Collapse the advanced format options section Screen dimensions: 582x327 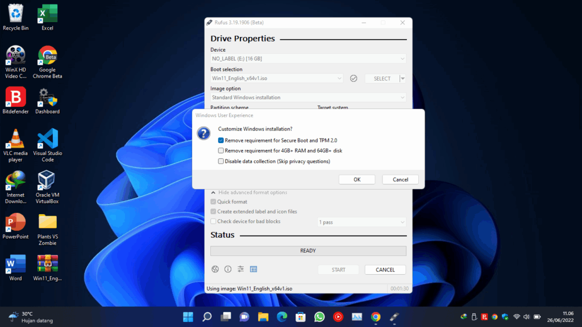click(x=250, y=192)
